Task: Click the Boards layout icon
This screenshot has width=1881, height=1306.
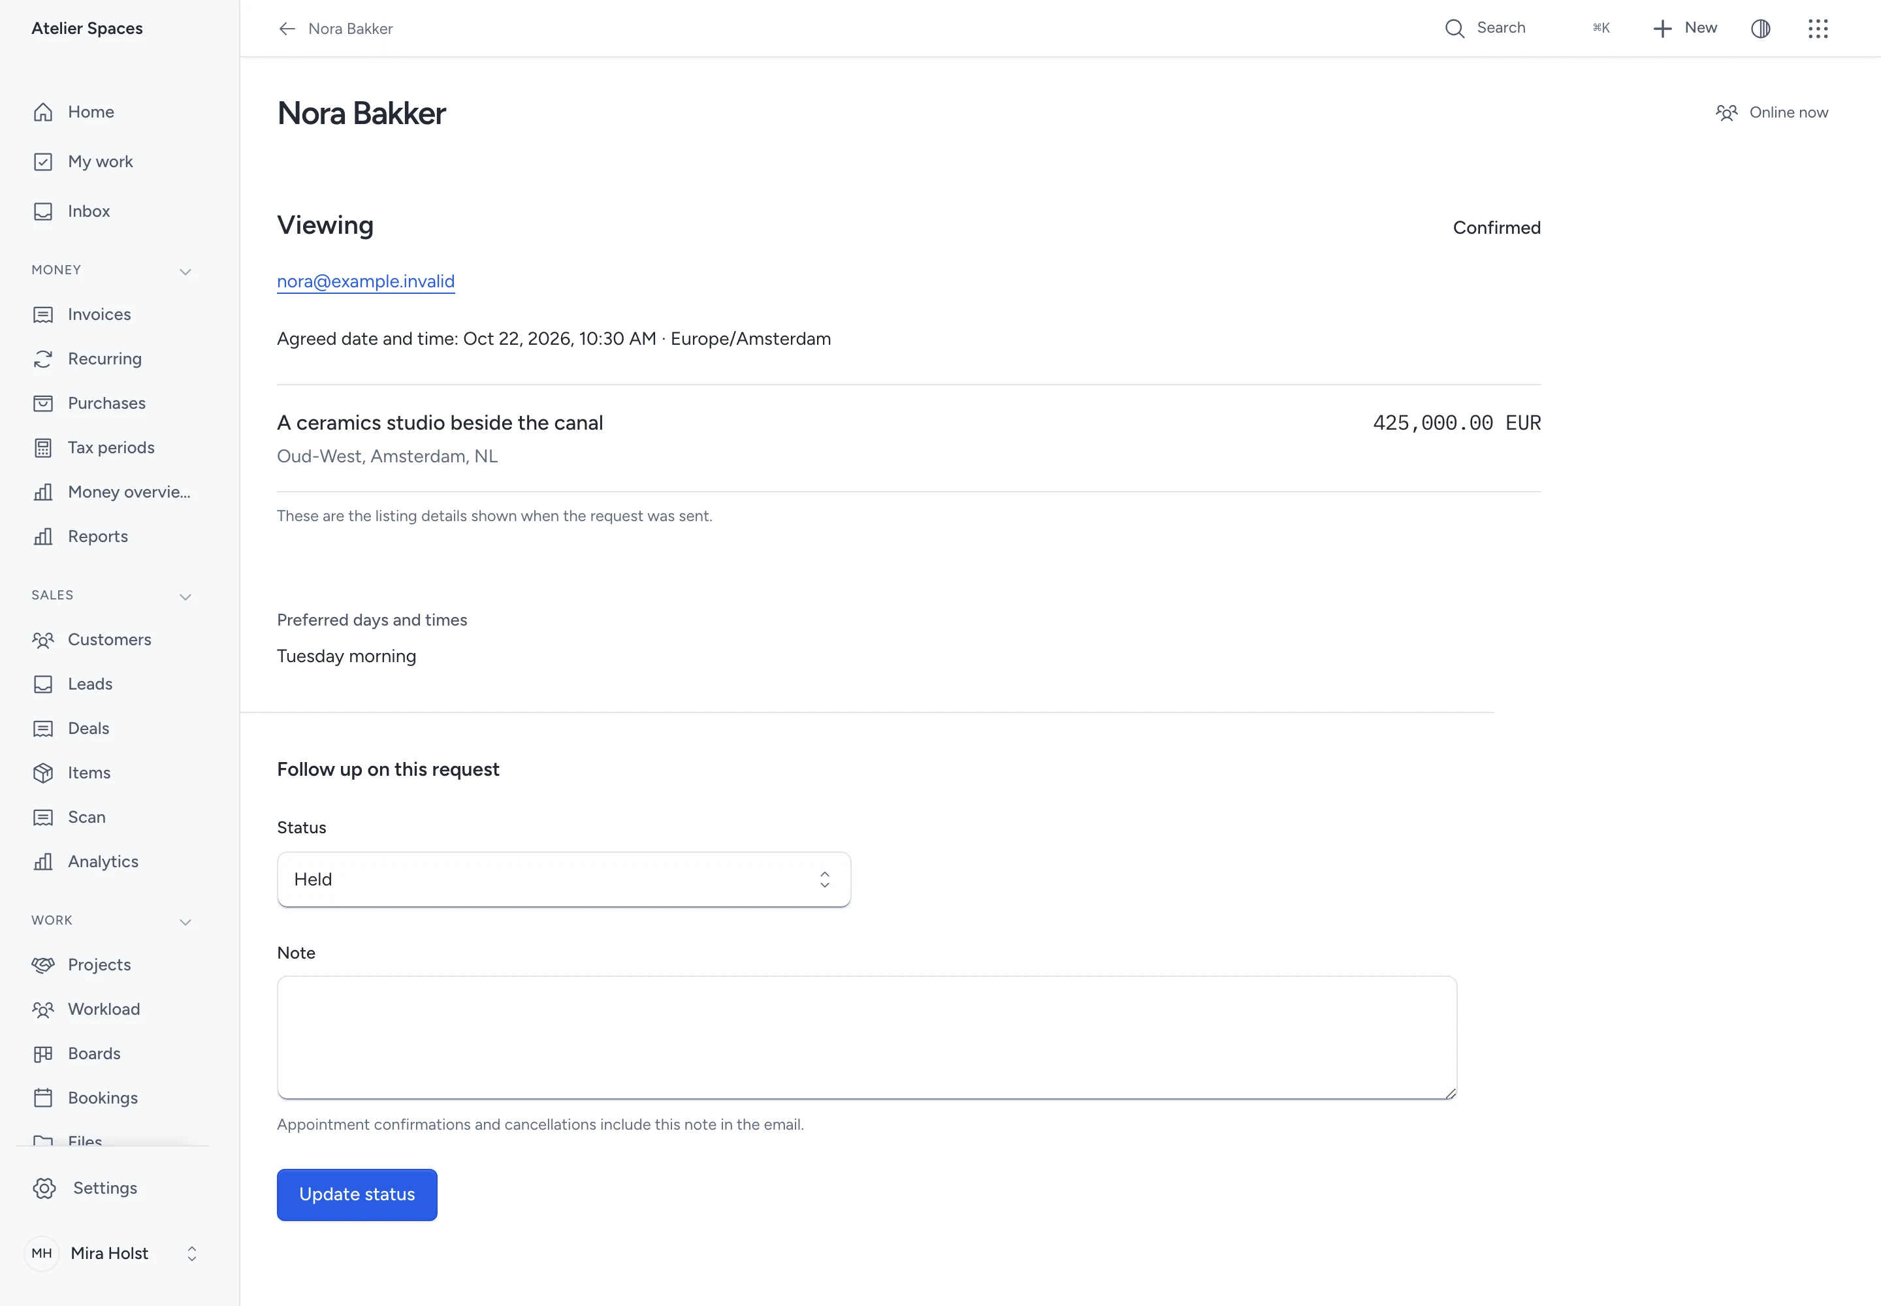Action: click(x=43, y=1054)
